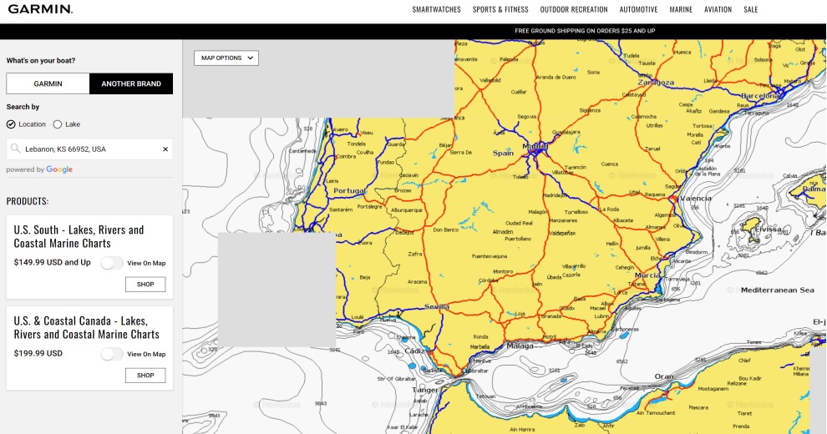
Task: Open the Aviation menu
Action: (x=718, y=10)
